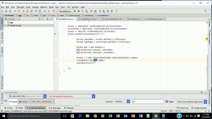
Task: Click the Find magnifier icon in toolbar
Action: click(36, 11)
